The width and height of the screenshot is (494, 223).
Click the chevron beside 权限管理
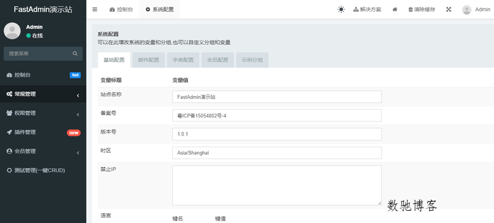pos(78,115)
